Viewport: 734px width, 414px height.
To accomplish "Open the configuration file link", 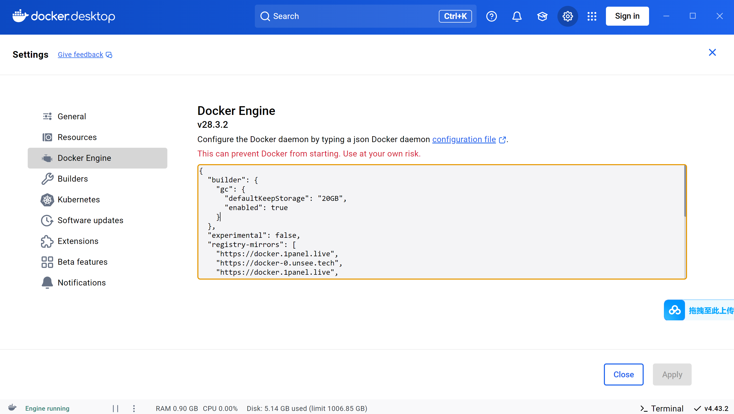I will click(x=464, y=140).
